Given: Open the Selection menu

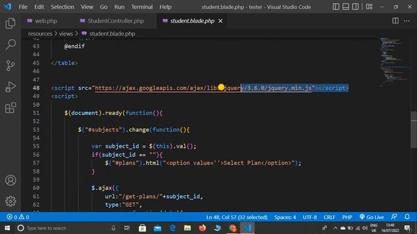Looking at the screenshot, I should pos(63,7).
